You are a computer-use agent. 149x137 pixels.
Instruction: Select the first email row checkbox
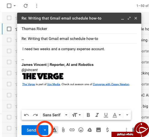[9, 18]
